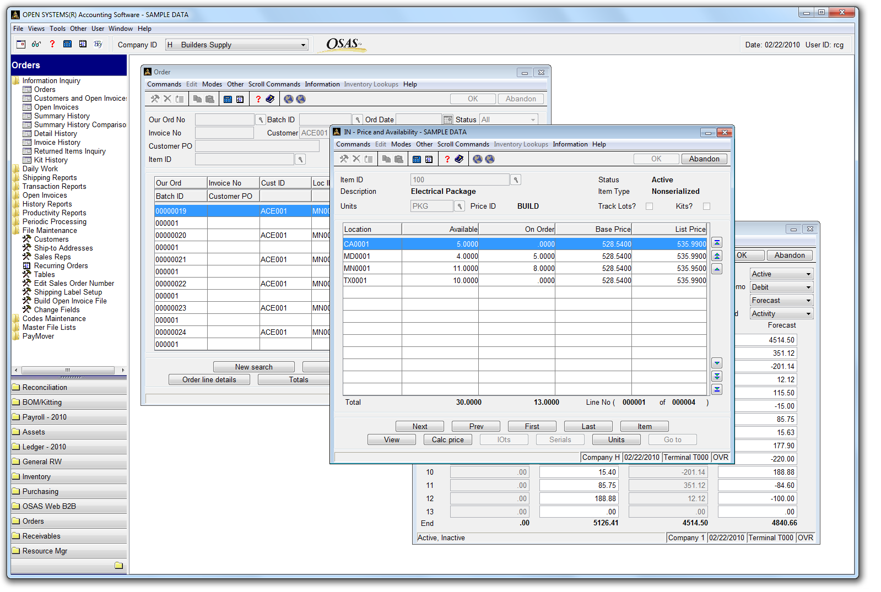This screenshot has width=881, height=592.
Task: Click hammer tools icon in Price and Availability toolbar
Action: pos(344,159)
